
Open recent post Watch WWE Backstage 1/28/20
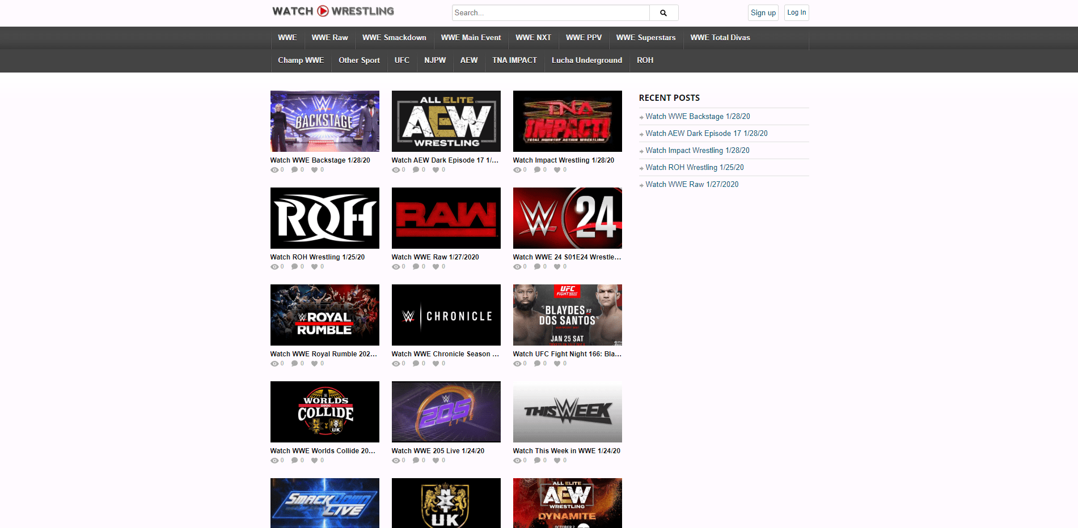pos(698,117)
